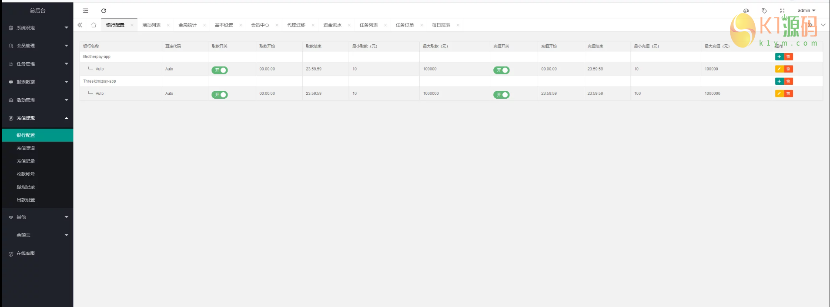Close the 基本设置 tab
The image size is (830, 307).
pos(241,25)
